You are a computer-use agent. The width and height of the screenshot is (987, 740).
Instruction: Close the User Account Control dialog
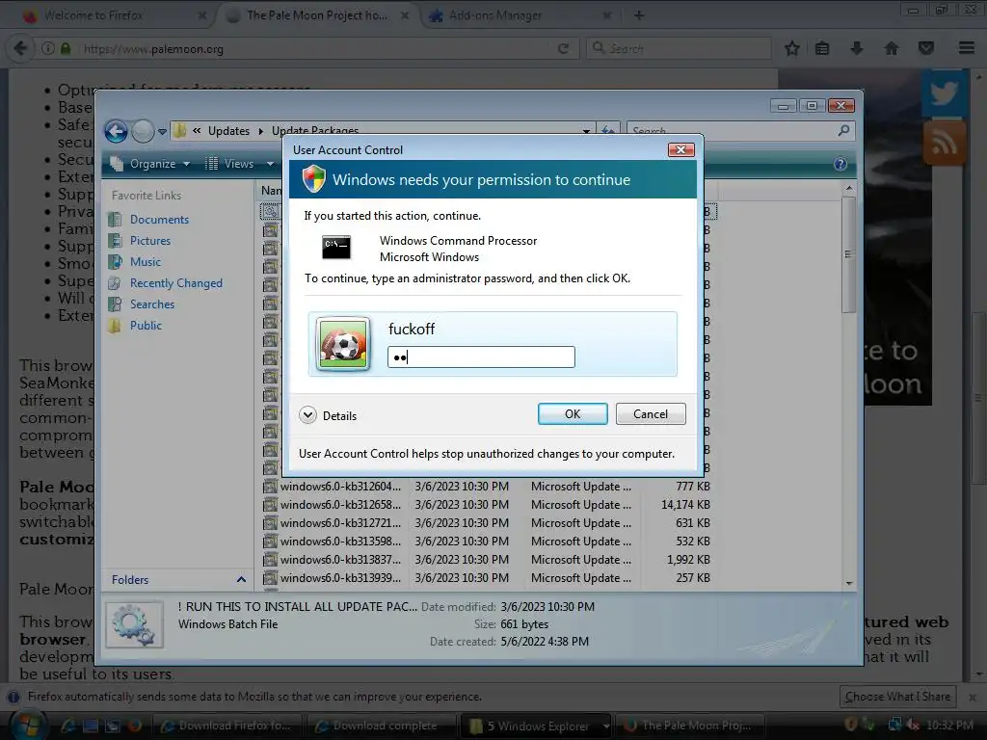pyautogui.click(x=680, y=149)
